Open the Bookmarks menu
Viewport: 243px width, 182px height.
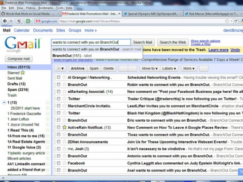point(45,8)
